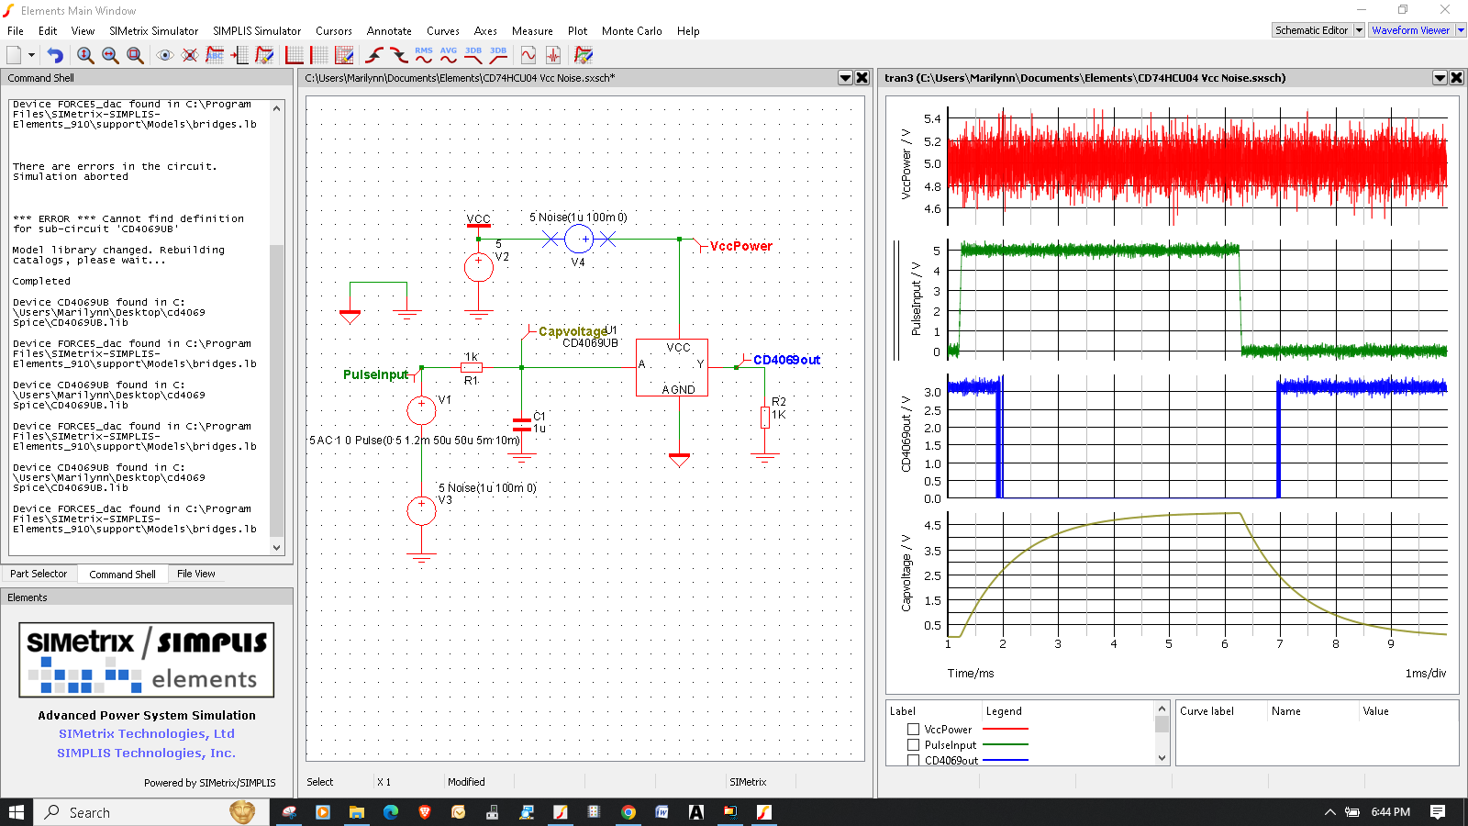Click the ABC curve label icon
The image size is (1468, 826).
pyautogui.click(x=215, y=55)
